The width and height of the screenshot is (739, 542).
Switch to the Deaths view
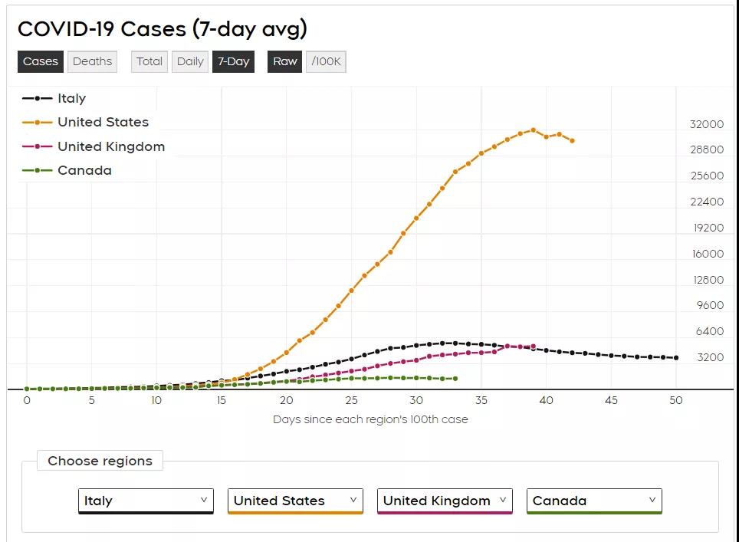click(92, 61)
